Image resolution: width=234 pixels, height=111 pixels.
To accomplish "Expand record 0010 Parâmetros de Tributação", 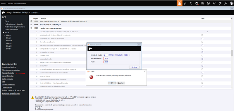I will (31, 25).
